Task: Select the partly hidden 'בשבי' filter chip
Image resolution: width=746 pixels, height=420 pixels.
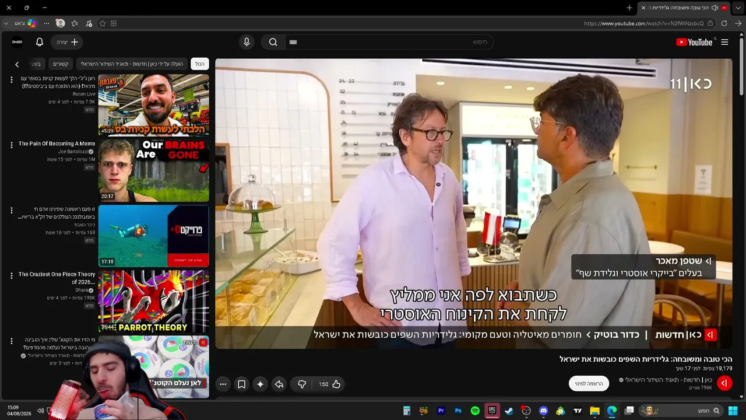Action: tap(35, 64)
